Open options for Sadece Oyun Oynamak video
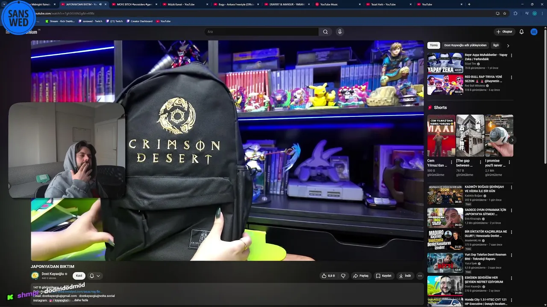The height and width of the screenshot is (307, 547). (511, 210)
